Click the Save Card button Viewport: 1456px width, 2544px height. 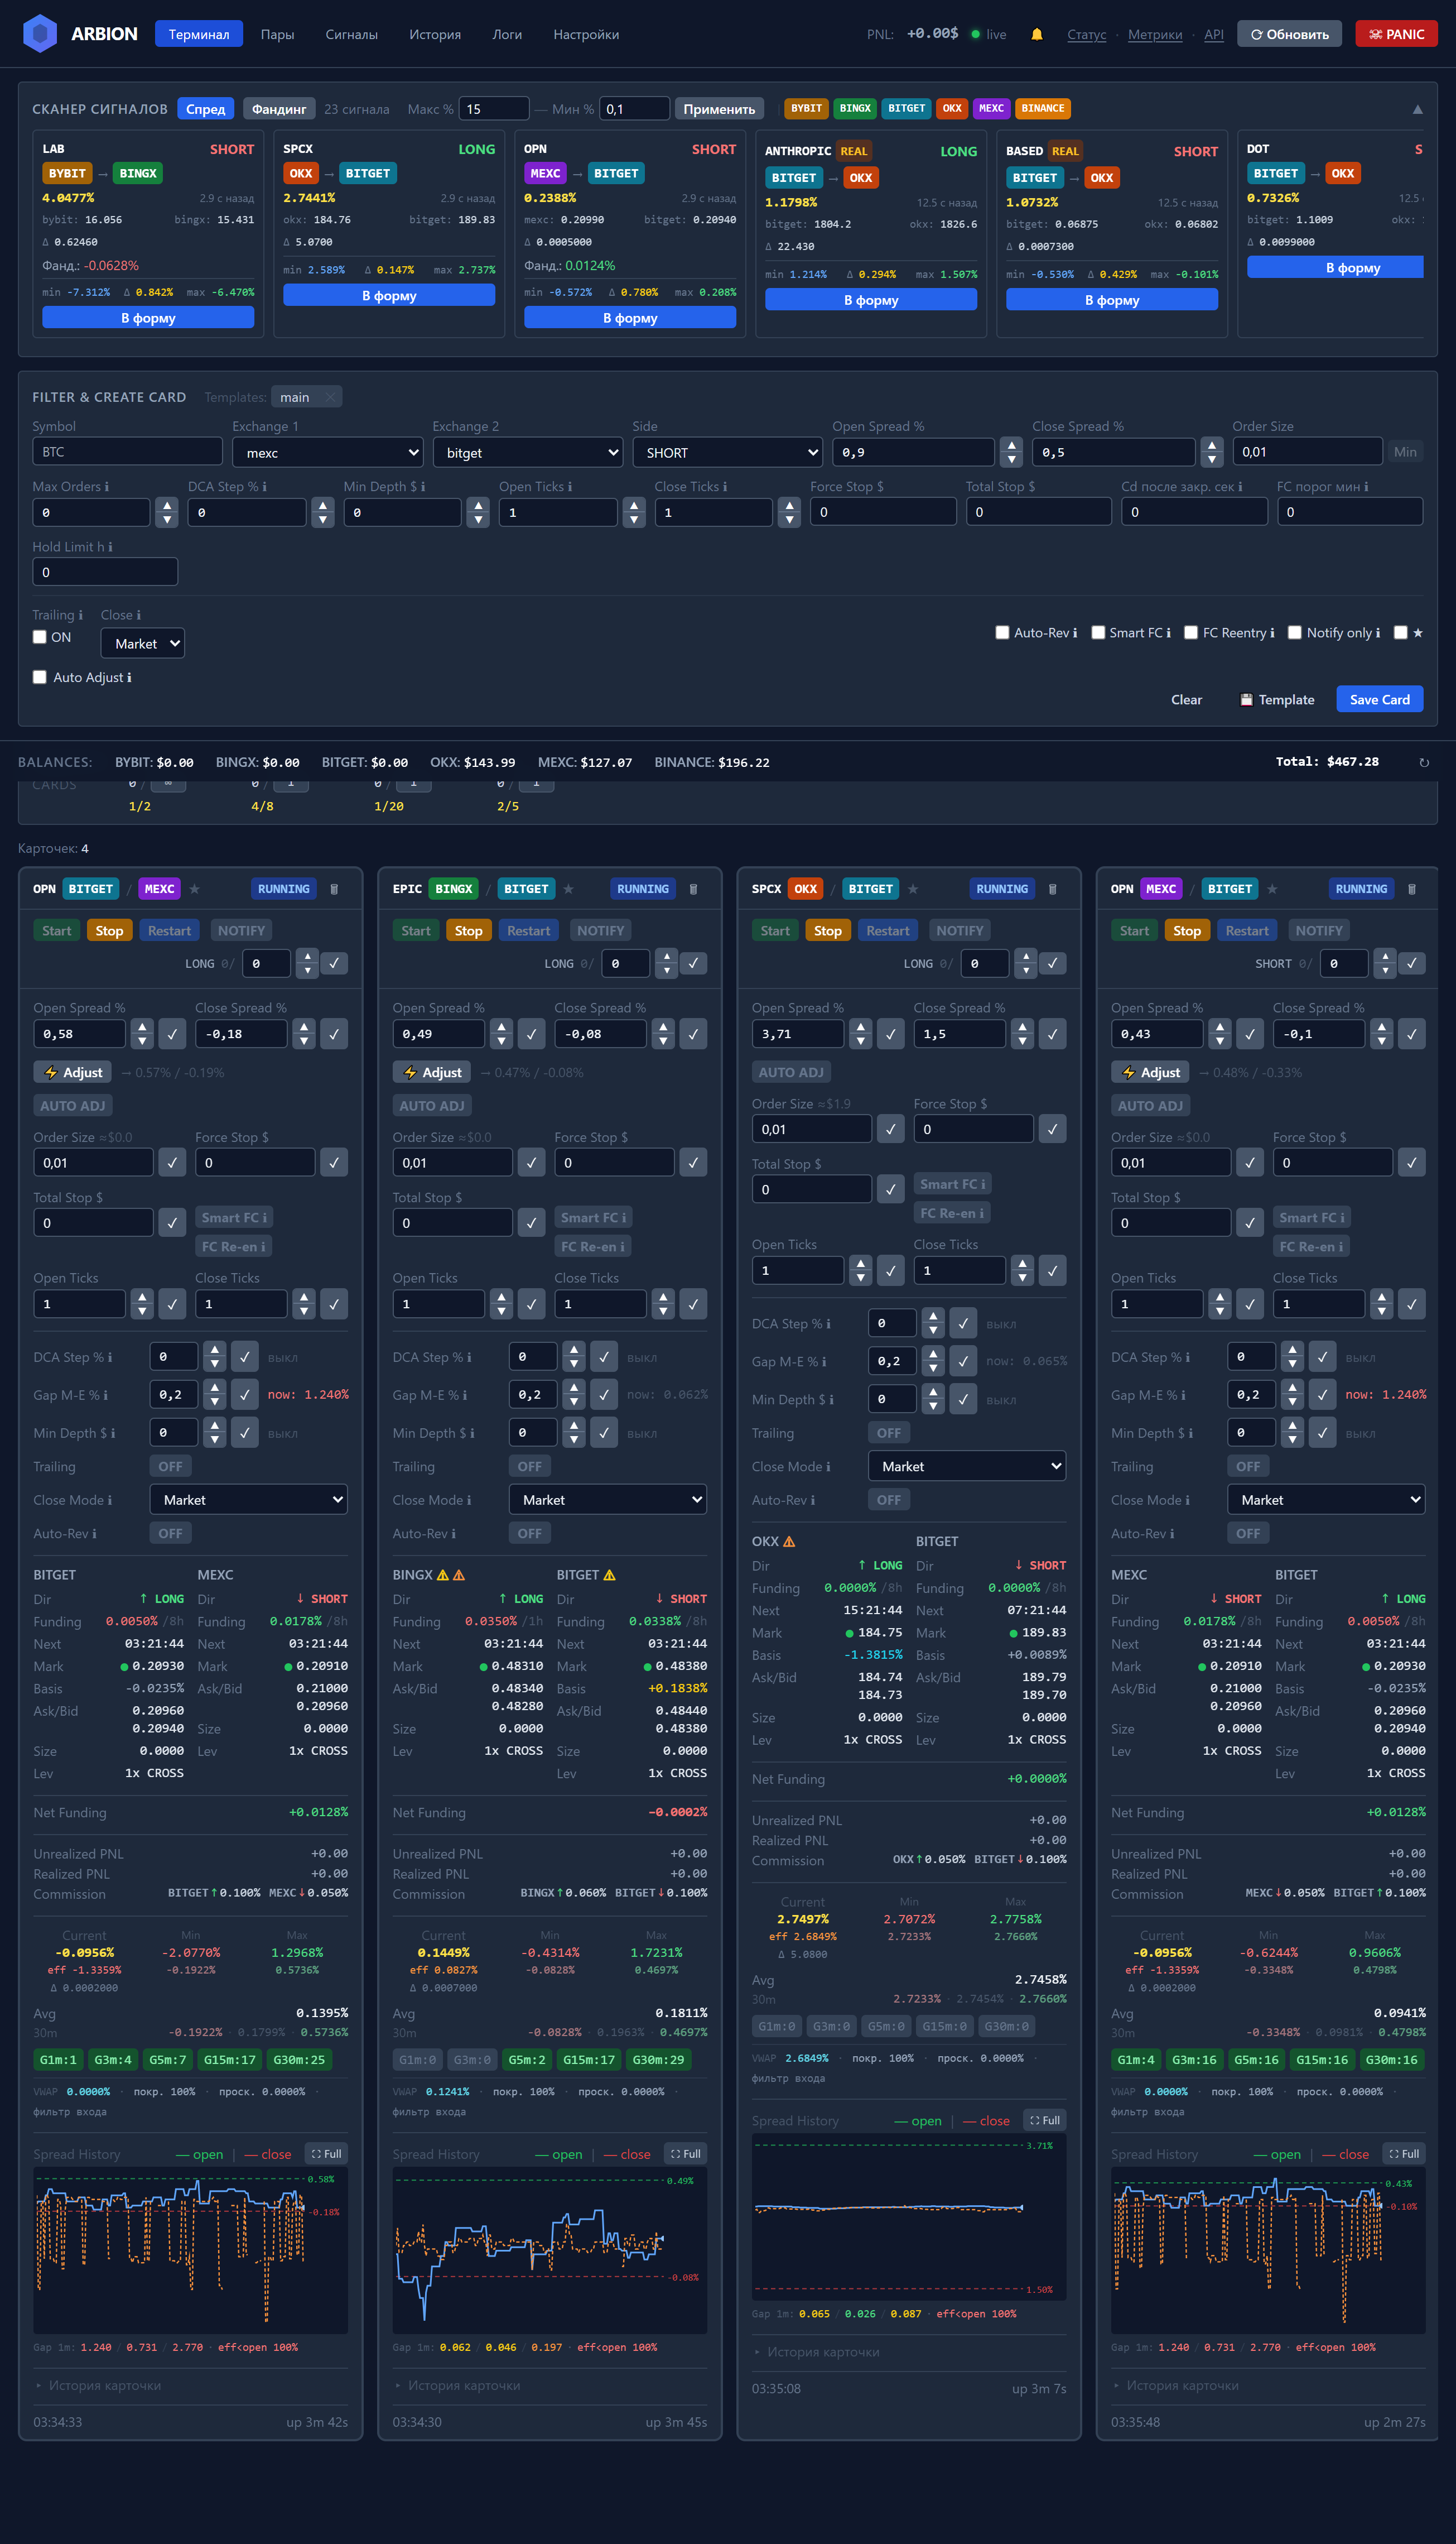point(1380,699)
